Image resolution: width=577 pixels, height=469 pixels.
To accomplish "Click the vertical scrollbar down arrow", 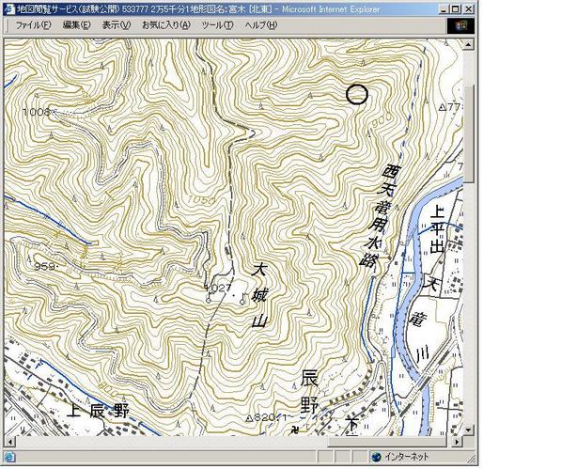I will 468,430.
